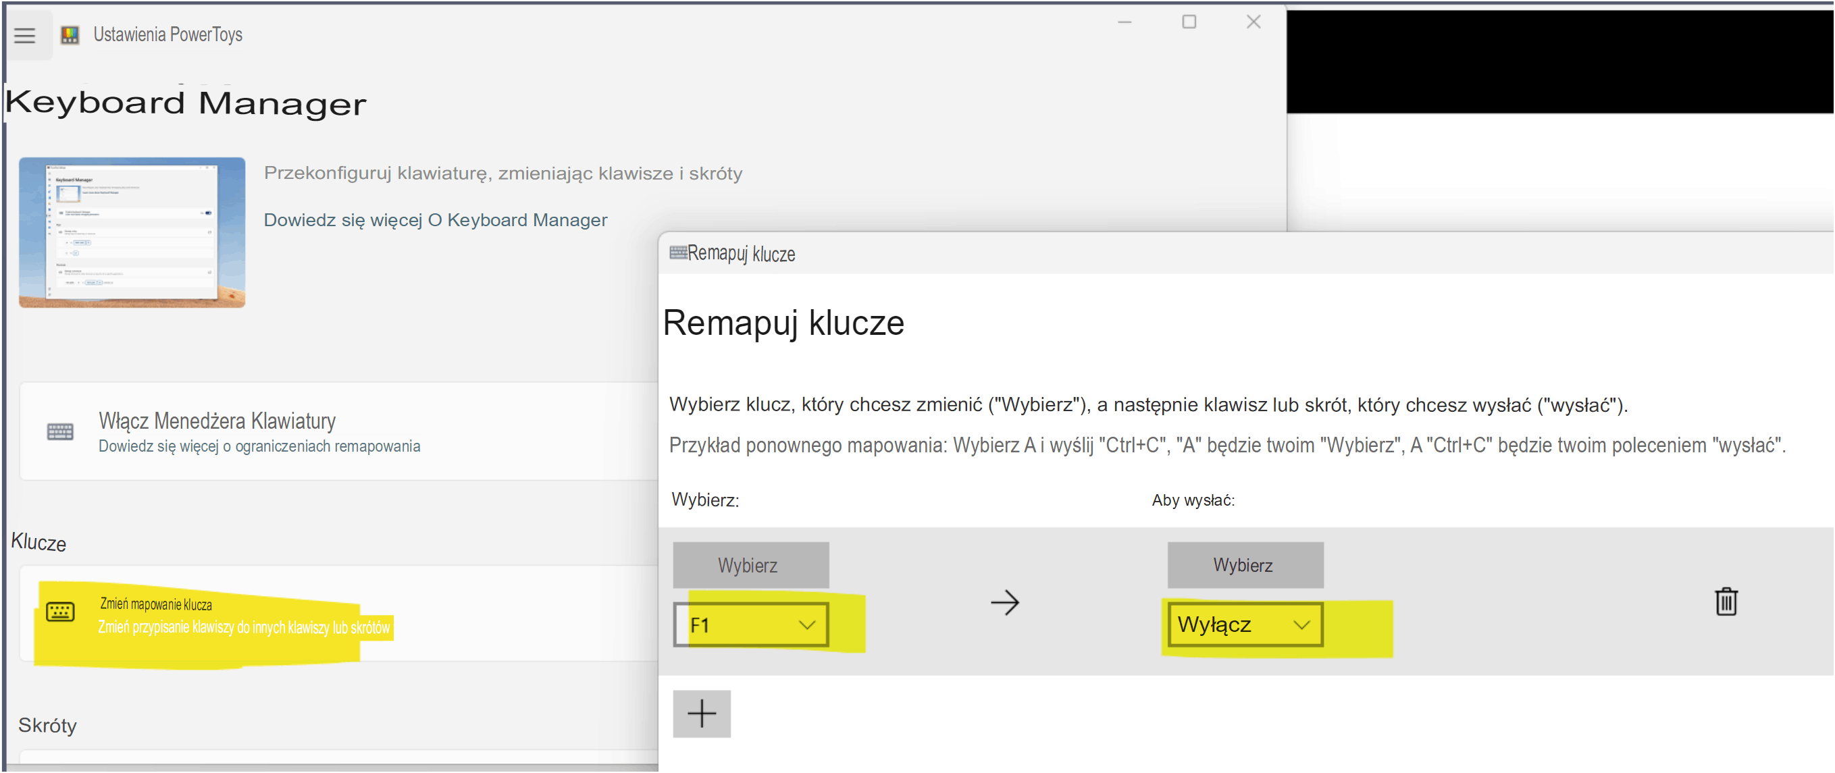Click the Wybierz button under Wybierz column
Image resolution: width=1835 pixels, height=773 pixels.
tap(751, 565)
